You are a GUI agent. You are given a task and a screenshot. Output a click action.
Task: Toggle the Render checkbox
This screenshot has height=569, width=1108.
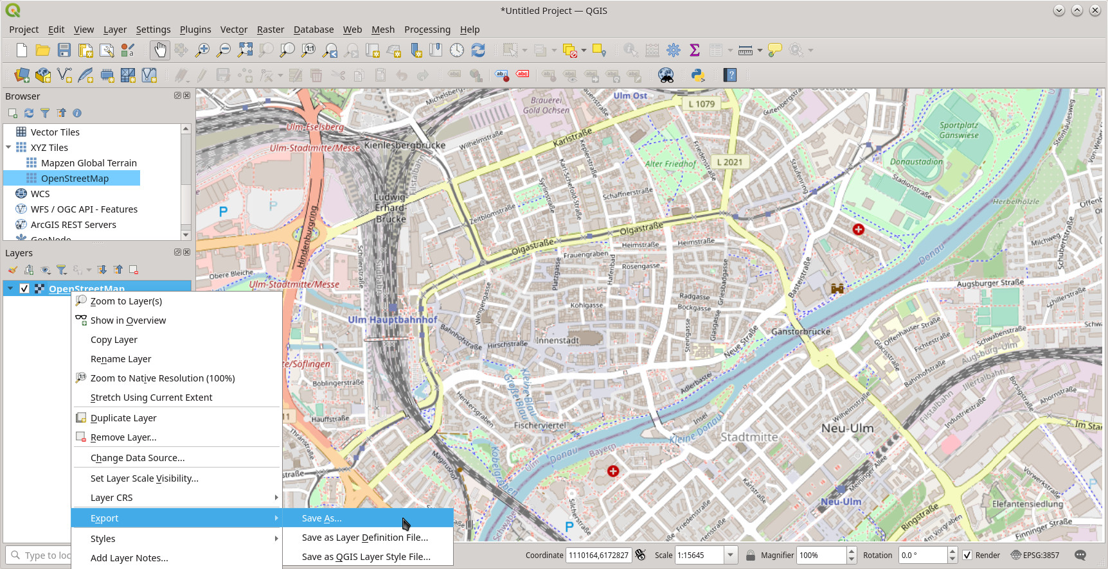967,555
